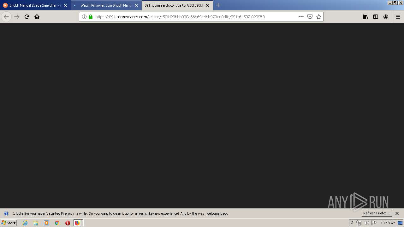
Task: Click the forward navigation arrow
Action: (x=17, y=17)
